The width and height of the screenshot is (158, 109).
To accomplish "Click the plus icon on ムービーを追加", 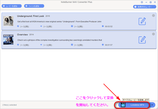I will [4, 6].
